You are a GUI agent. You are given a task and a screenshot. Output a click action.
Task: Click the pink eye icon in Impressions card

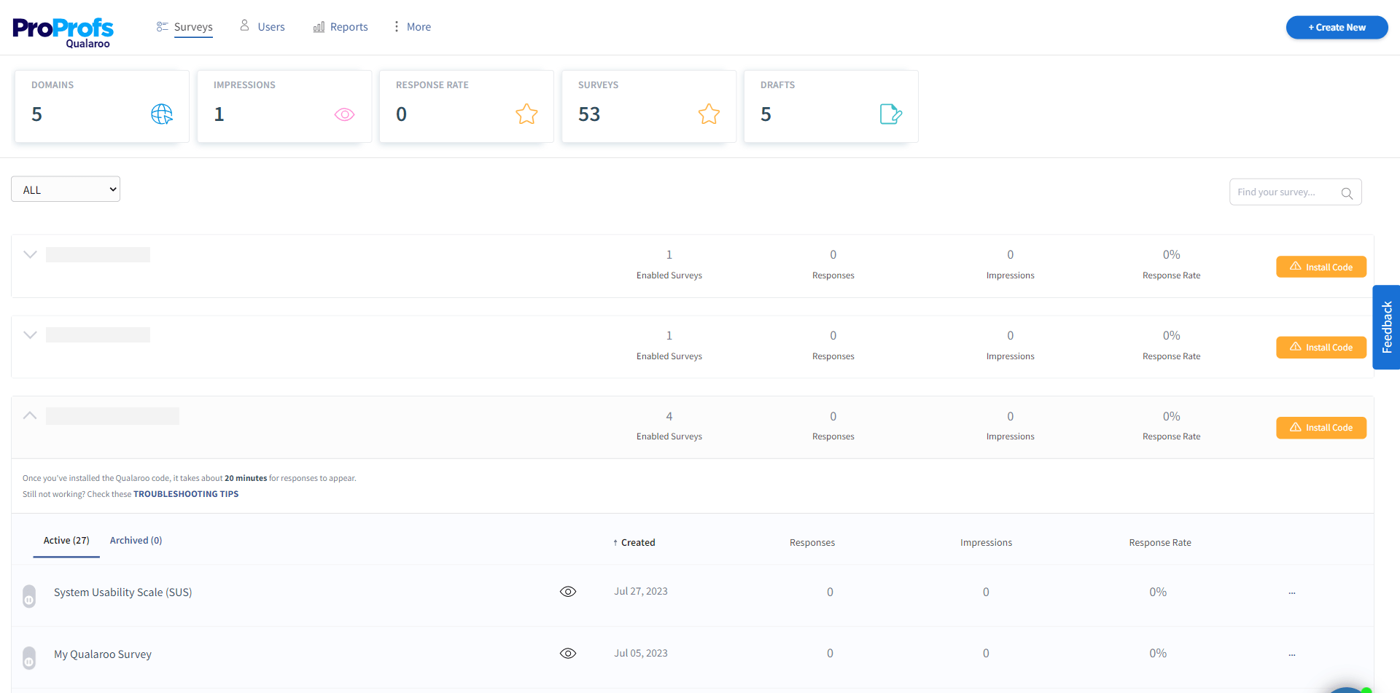click(344, 114)
